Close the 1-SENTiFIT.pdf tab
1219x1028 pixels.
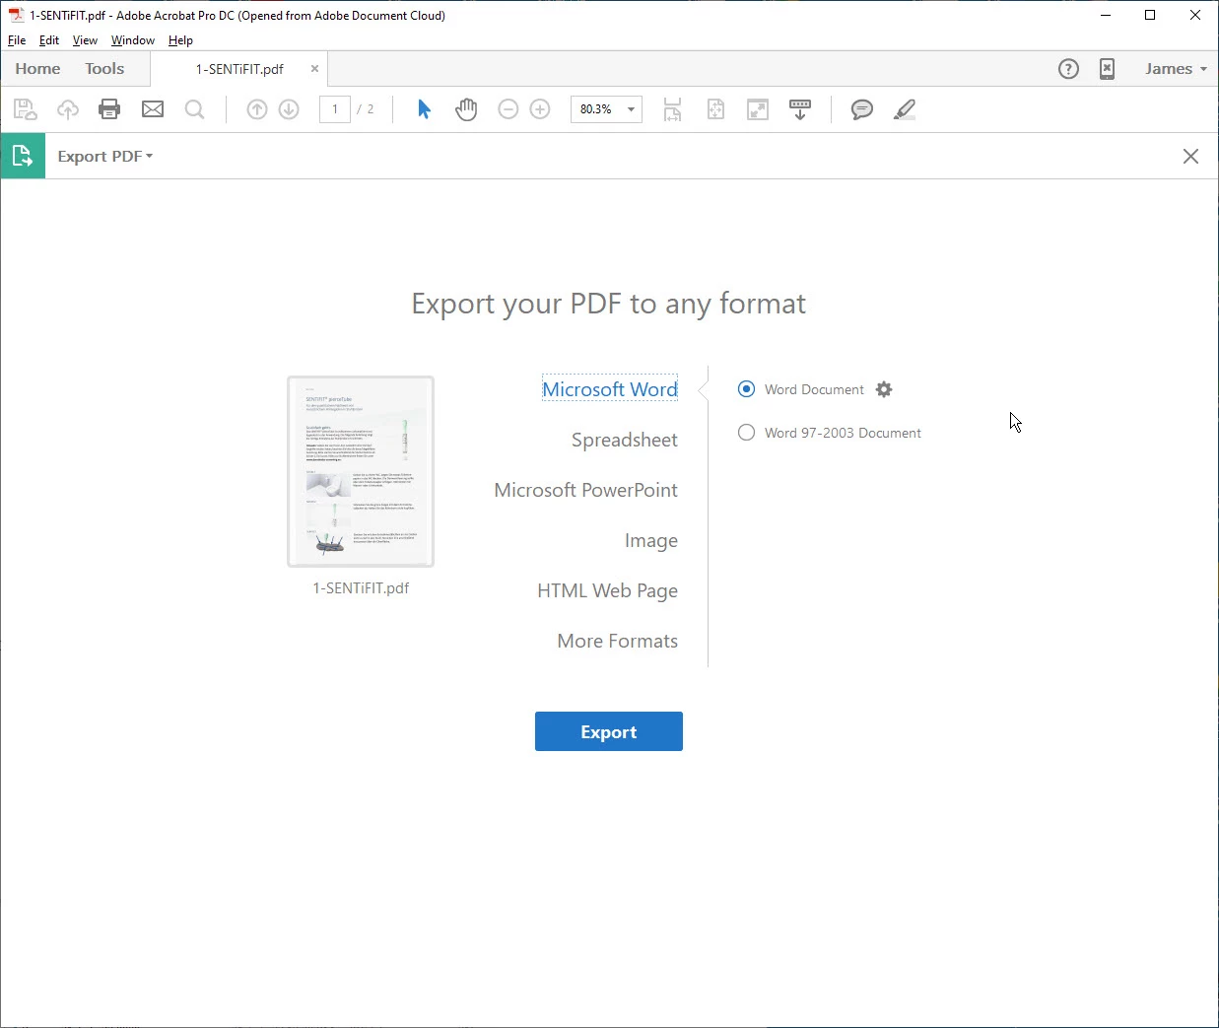coord(314,69)
